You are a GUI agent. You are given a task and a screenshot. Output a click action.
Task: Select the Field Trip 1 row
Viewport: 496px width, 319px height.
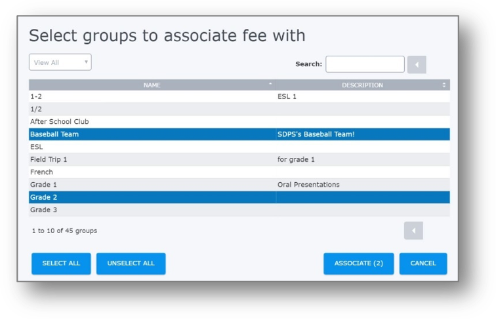[x=239, y=160]
